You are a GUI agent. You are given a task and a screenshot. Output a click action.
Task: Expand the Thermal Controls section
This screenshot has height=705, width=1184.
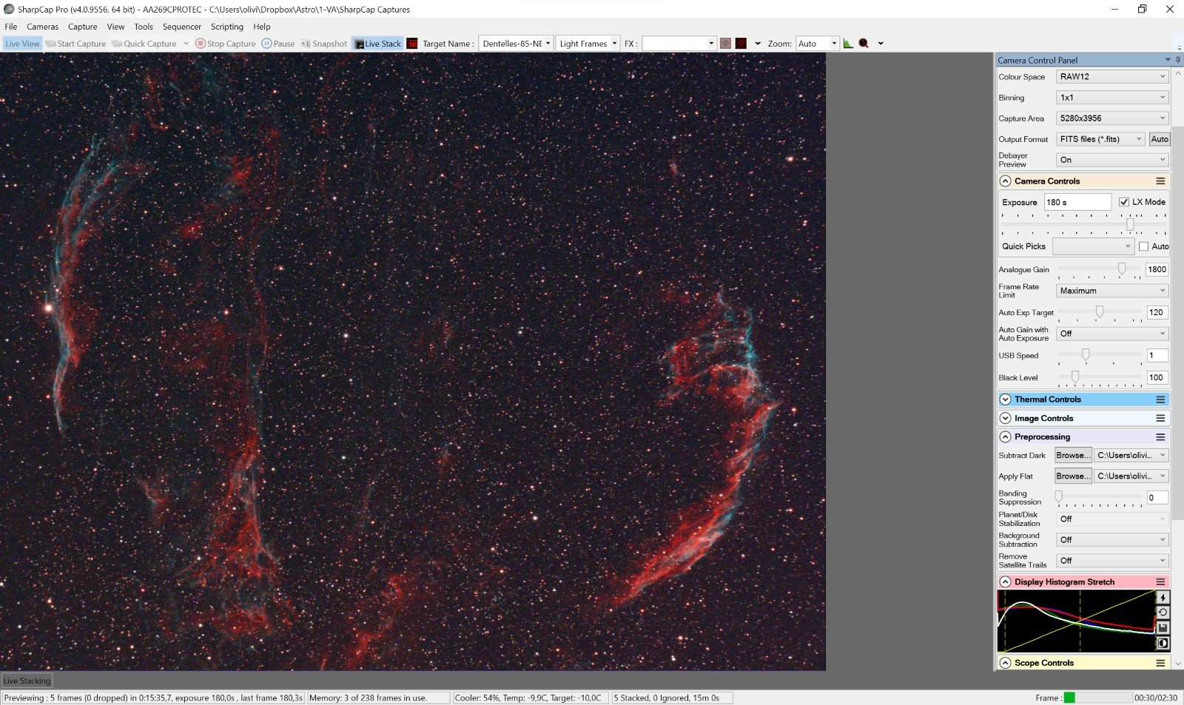(1005, 399)
